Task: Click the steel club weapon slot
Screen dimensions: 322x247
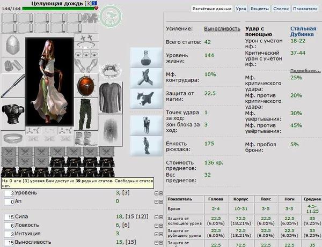Action: [13, 86]
